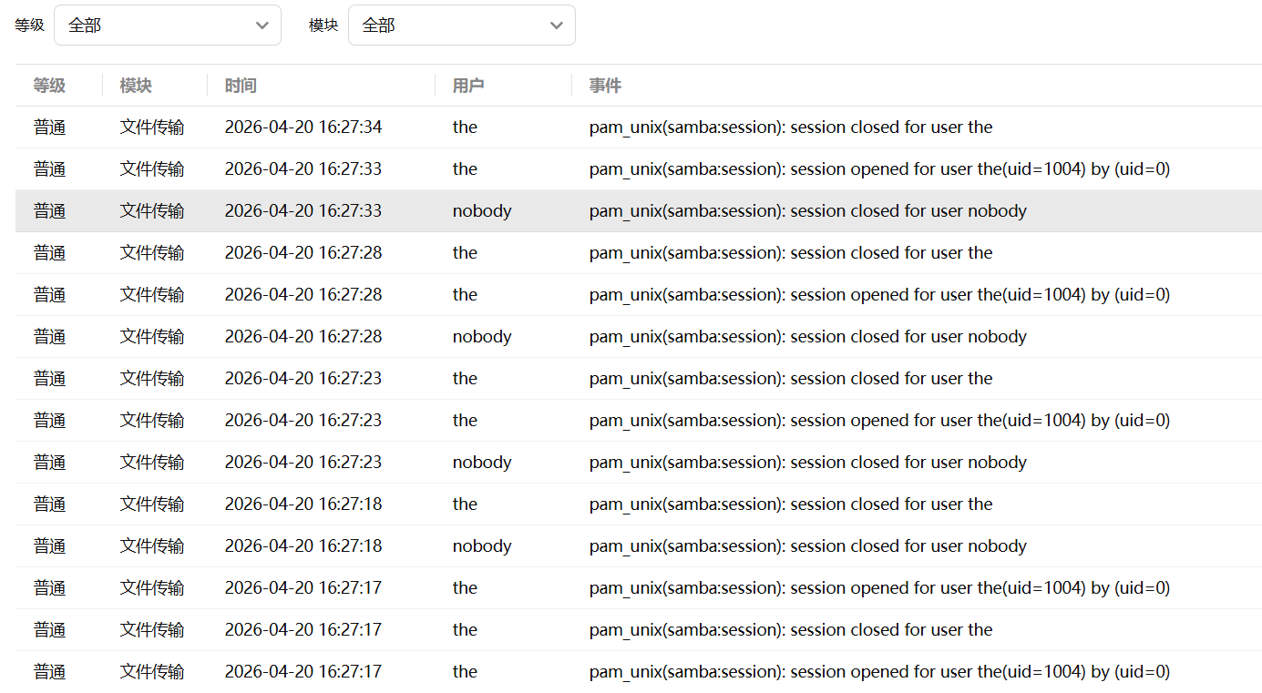Click the 等级 column header
Viewport: 1262px width, 693px height.
[49, 86]
